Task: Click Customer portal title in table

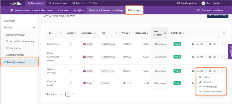Action: [52, 83]
